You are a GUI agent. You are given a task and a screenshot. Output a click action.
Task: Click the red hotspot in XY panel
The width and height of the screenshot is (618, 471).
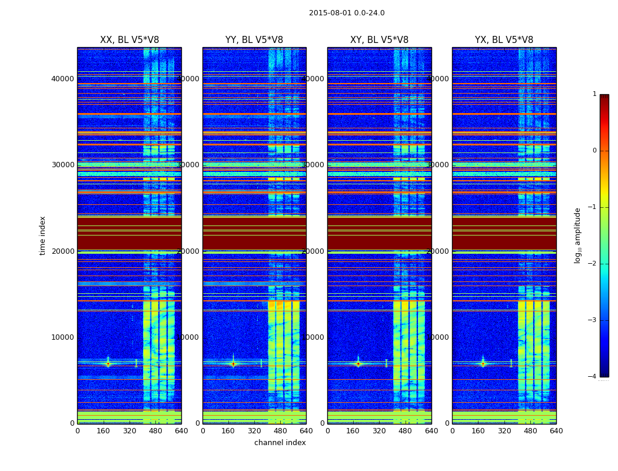(x=358, y=364)
